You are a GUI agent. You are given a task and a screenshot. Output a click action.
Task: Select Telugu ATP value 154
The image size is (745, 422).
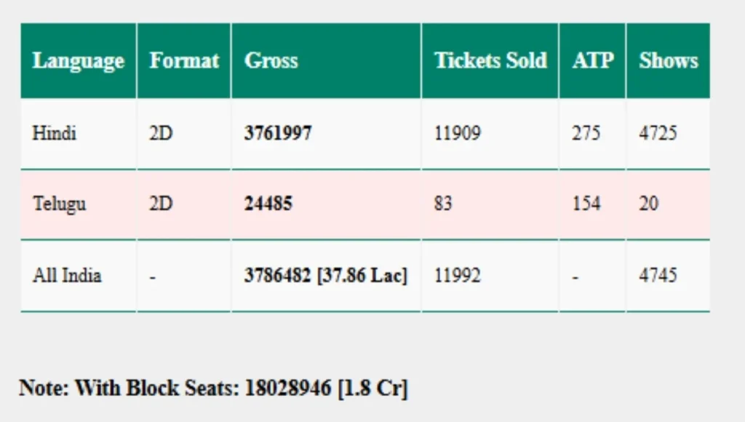click(586, 203)
